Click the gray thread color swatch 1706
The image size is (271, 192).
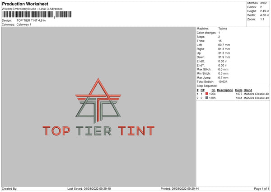(207, 98)
